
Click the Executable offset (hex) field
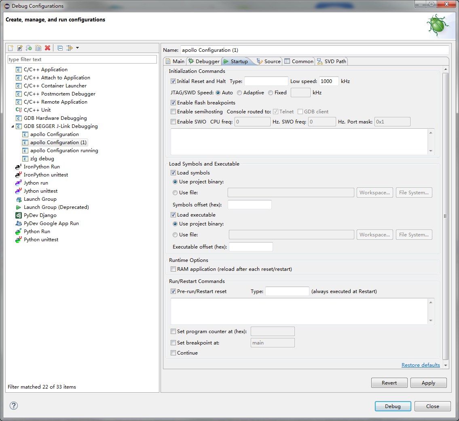coord(251,247)
